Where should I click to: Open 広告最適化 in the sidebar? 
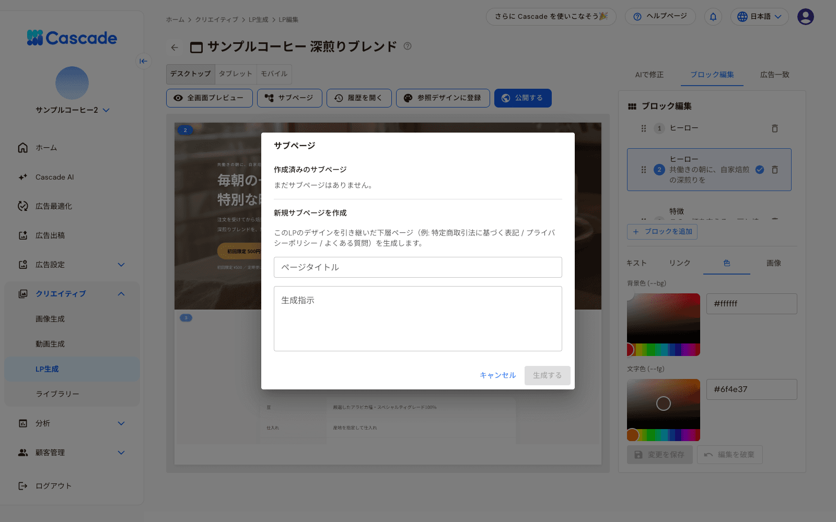(72, 206)
